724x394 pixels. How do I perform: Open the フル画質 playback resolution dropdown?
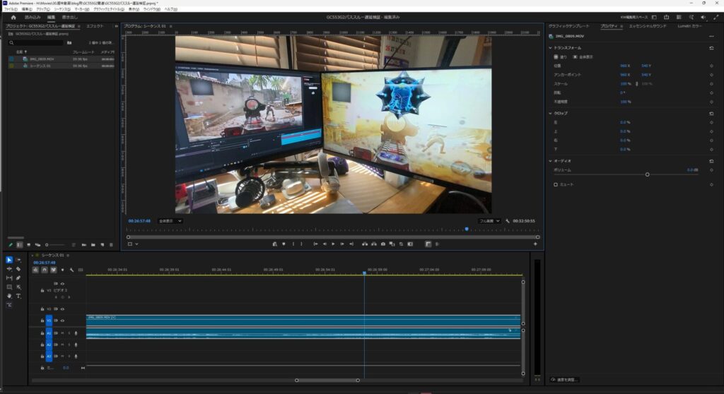pyautogui.click(x=490, y=221)
